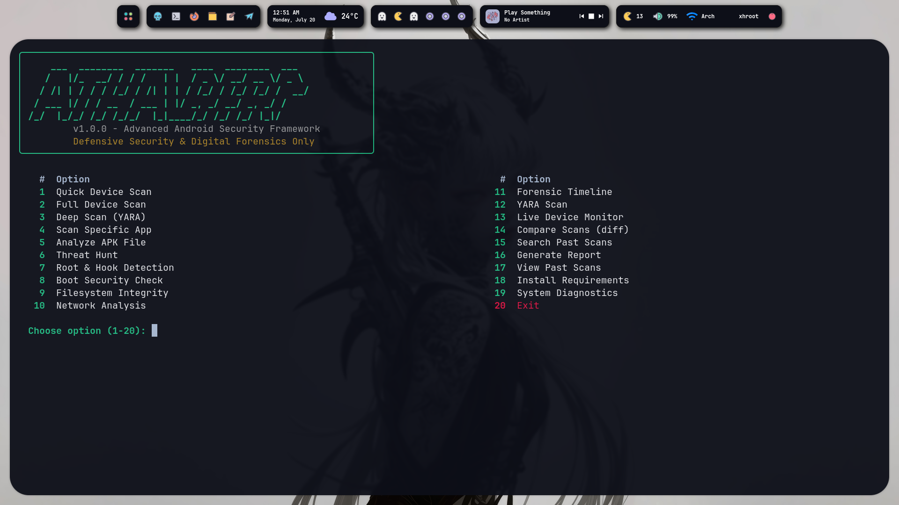
Task: Click the 24°C temperature reading
Action: point(350,16)
